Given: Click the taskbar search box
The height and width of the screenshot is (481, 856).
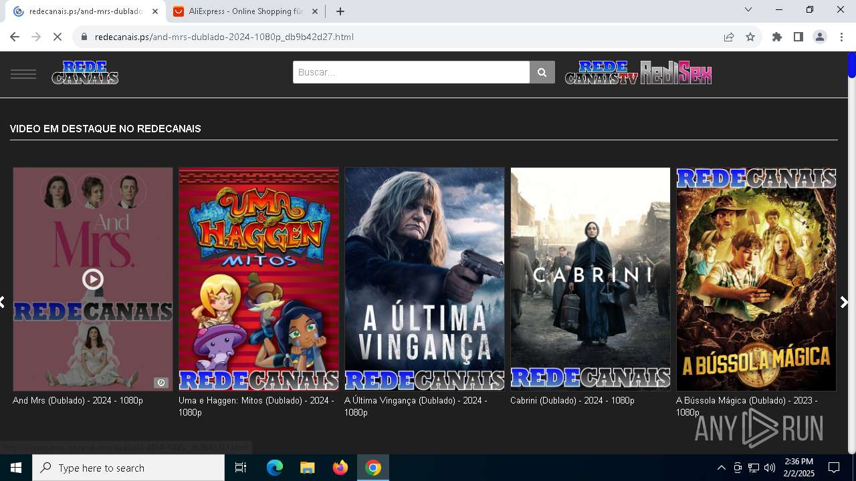Looking at the screenshot, I should [x=128, y=468].
